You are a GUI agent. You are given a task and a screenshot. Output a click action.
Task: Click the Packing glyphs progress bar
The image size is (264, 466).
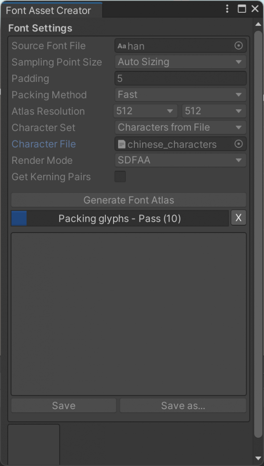pos(120,218)
